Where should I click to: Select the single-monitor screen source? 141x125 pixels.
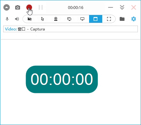[x=82, y=19]
